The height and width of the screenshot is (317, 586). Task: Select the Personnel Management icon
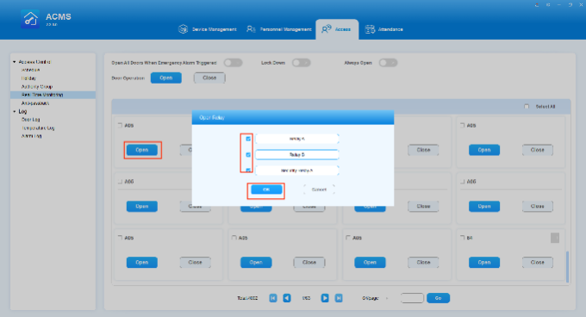[251, 29]
